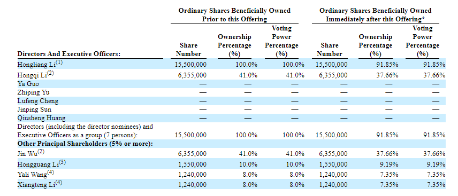This screenshot has height=196, width=458.
Task: Click the Ya Guo row label
Action: click(28, 84)
